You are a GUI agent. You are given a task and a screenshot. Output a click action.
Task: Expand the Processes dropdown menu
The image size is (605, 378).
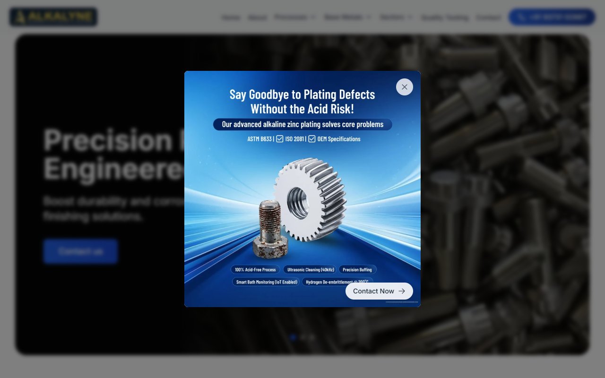295,17
